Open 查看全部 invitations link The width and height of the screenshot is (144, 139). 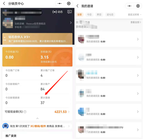point(136,22)
